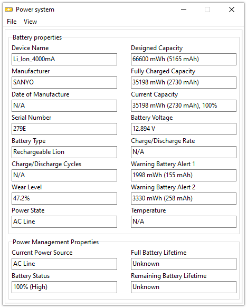Screen dimensions: 247x308
Task: Select the Device Name field Li_Ion_4000mA
Action: click(64, 59)
